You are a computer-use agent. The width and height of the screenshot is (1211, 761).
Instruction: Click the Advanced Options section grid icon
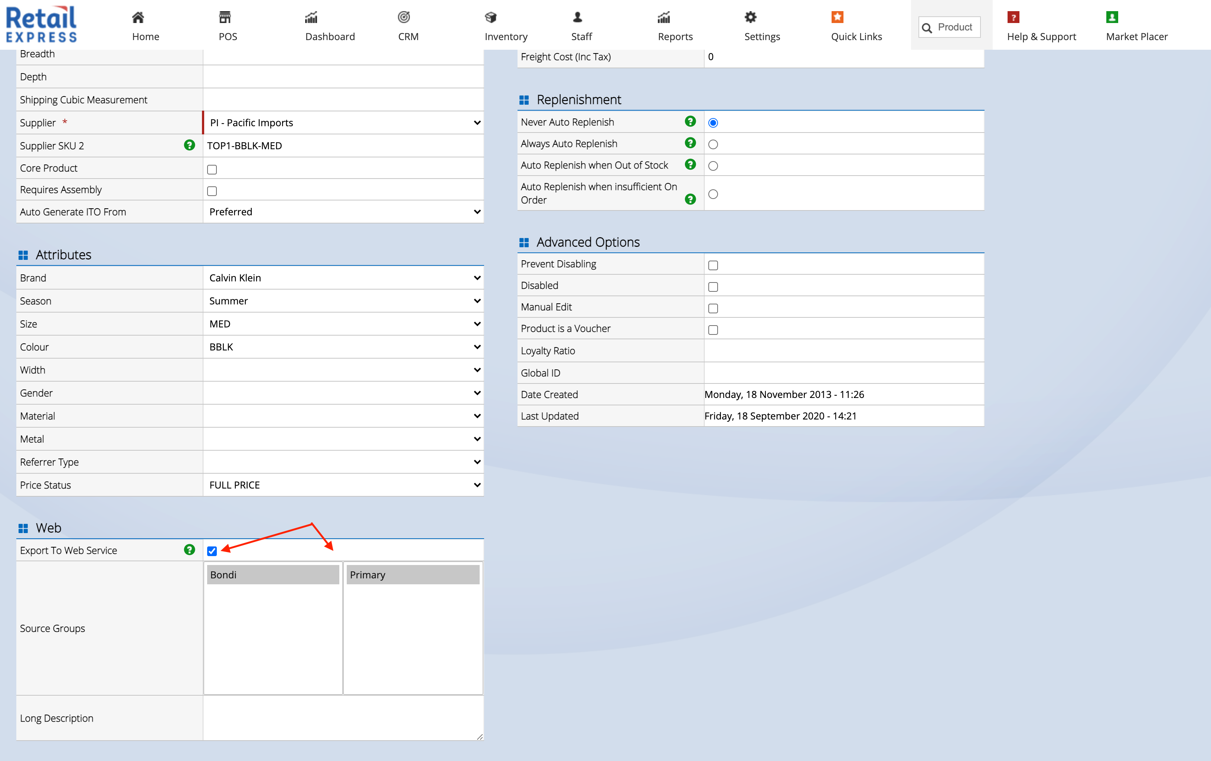(523, 243)
